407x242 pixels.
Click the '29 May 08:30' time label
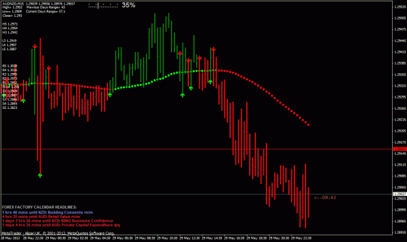pos(144,238)
